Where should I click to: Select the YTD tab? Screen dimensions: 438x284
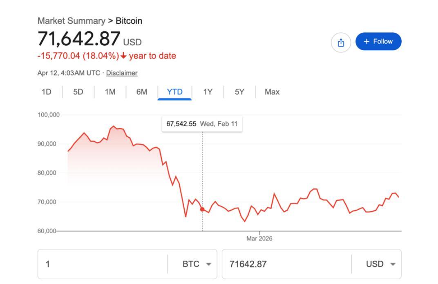[x=174, y=92]
